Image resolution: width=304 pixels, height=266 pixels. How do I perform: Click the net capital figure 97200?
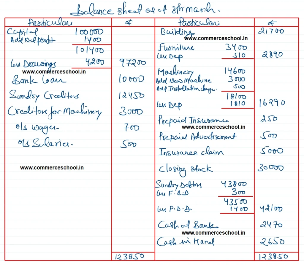coord(132,63)
